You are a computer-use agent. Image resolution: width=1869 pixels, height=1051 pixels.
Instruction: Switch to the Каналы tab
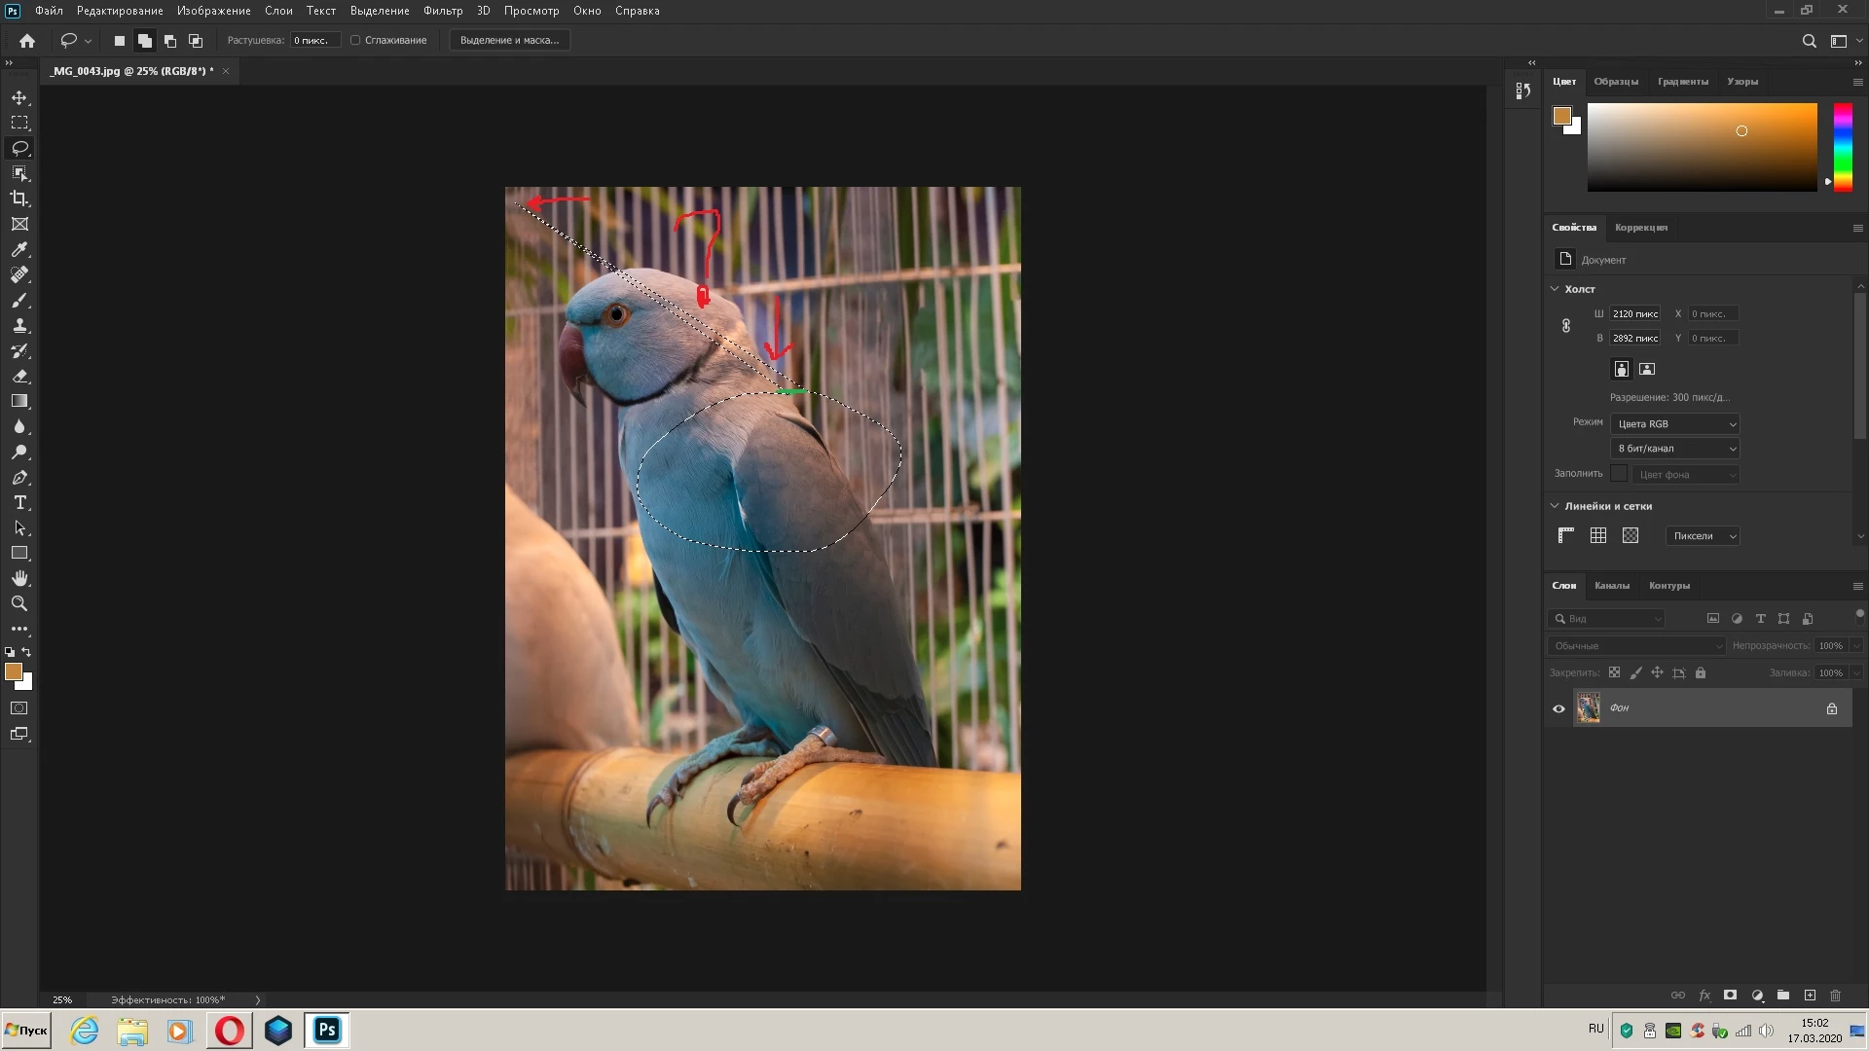click(x=1611, y=586)
